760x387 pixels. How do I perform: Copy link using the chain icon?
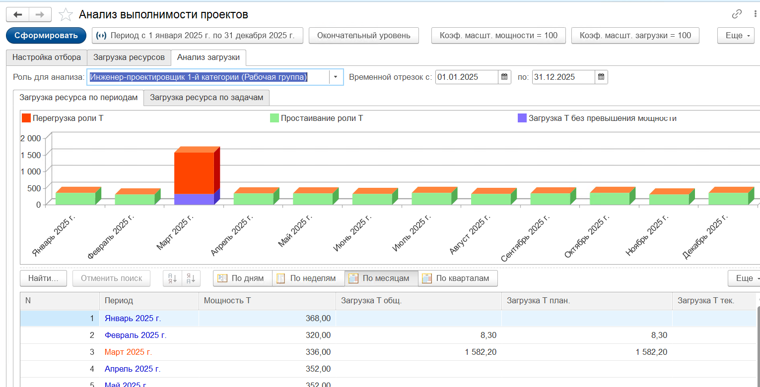737,14
